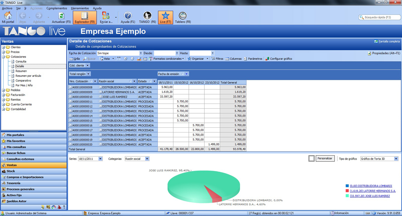Viewport: 402px width, 216px height.
Task: Open Parámetros from the grid toolbar
Action: tap(253, 59)
